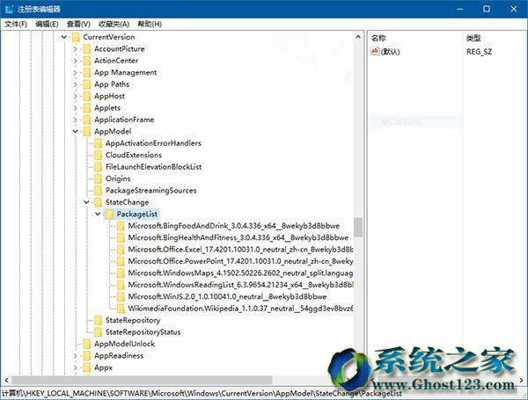Click the StateChange folder icon
This screenshot has height=400, width=528.
[x=98, y=202]
